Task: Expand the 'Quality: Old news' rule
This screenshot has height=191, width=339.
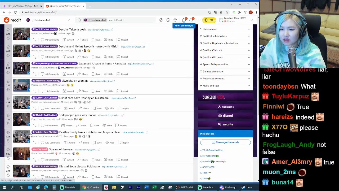Action: pyautogui.click(x=225, y=57)
